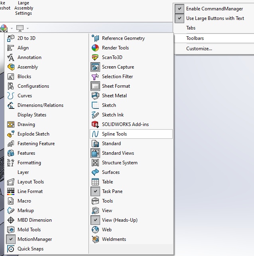Click the Sketch Ink icon

(x=95, y=115)
